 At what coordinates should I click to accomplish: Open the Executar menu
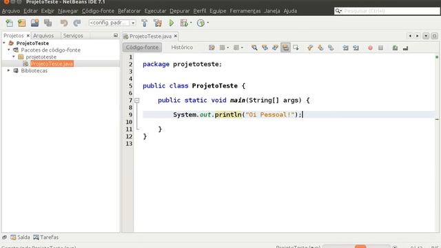click(x=155, y=11)
